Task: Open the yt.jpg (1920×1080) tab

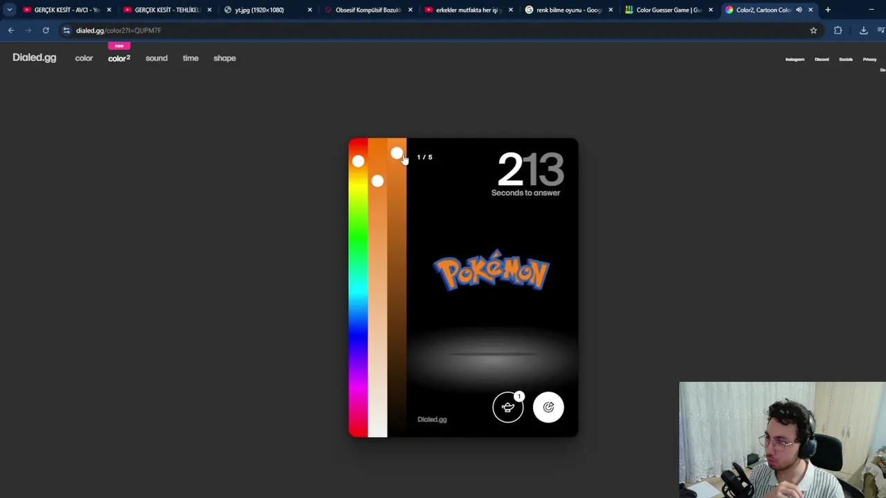Action: [x=268, y=10]
